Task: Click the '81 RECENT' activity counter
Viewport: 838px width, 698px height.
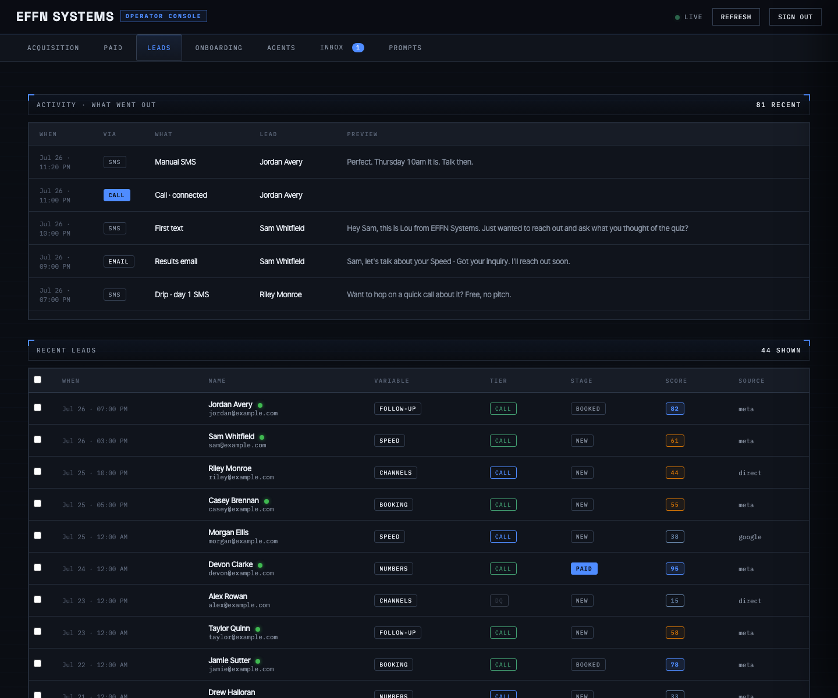Action: click(x=779, y=105)
